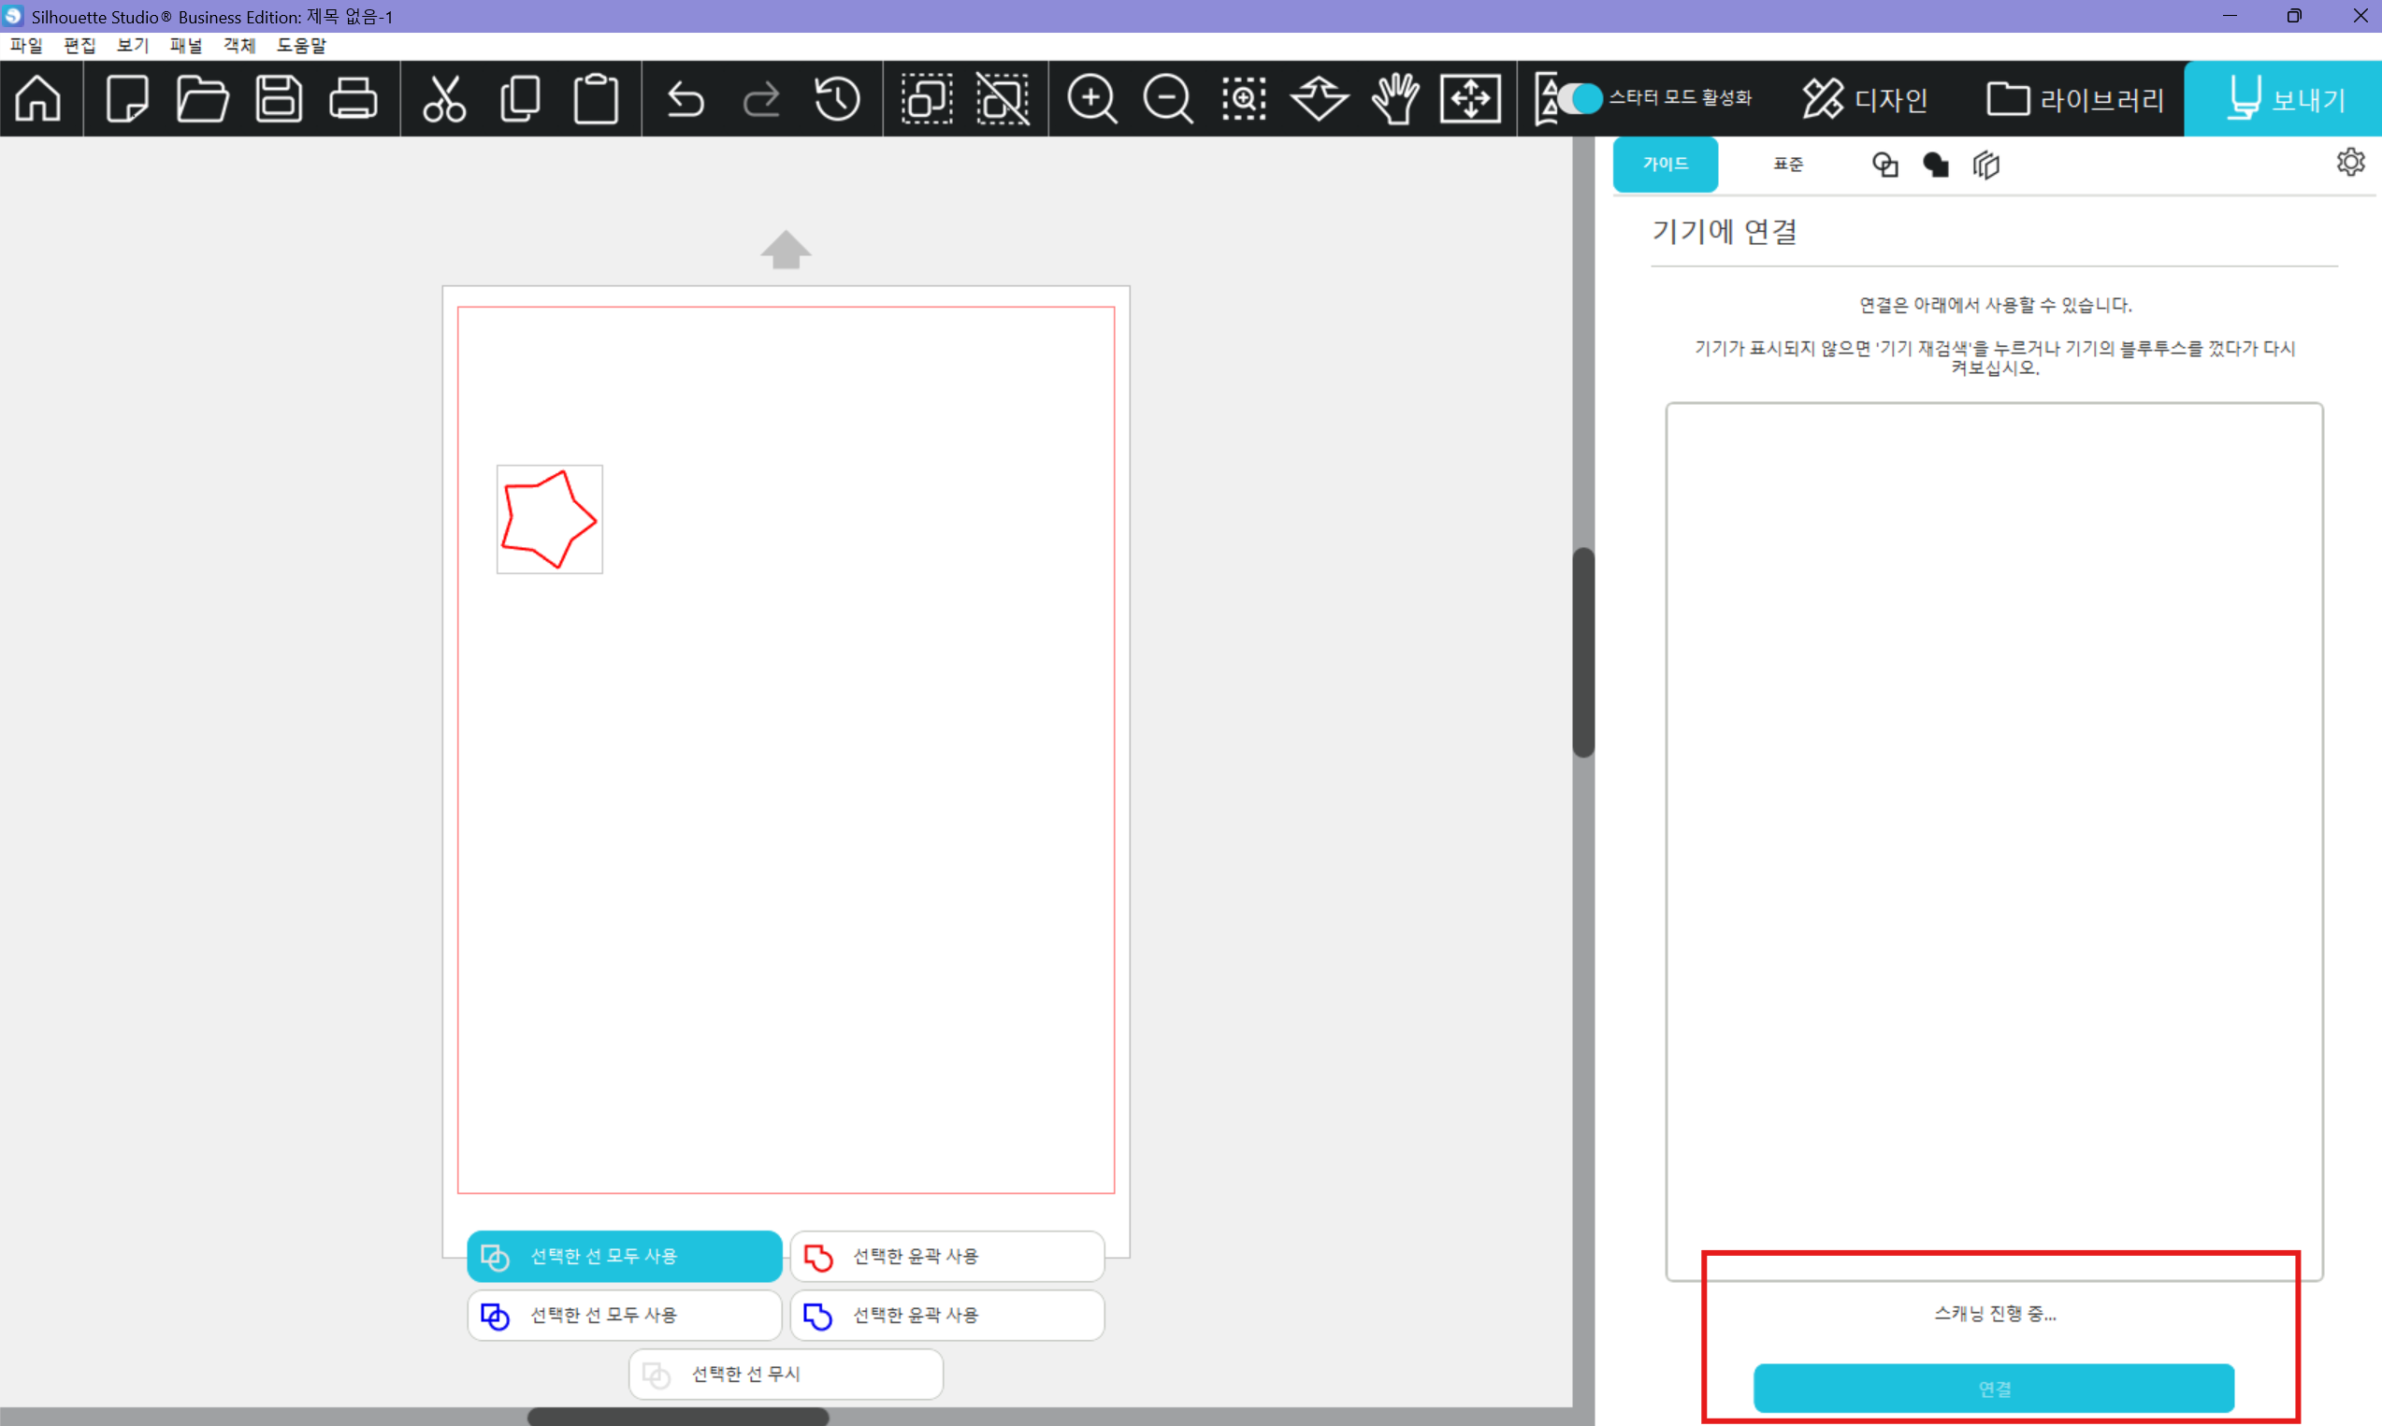Click the scissors Cut icon
The image size is (2382, 1426).
[x=444, y=99]
